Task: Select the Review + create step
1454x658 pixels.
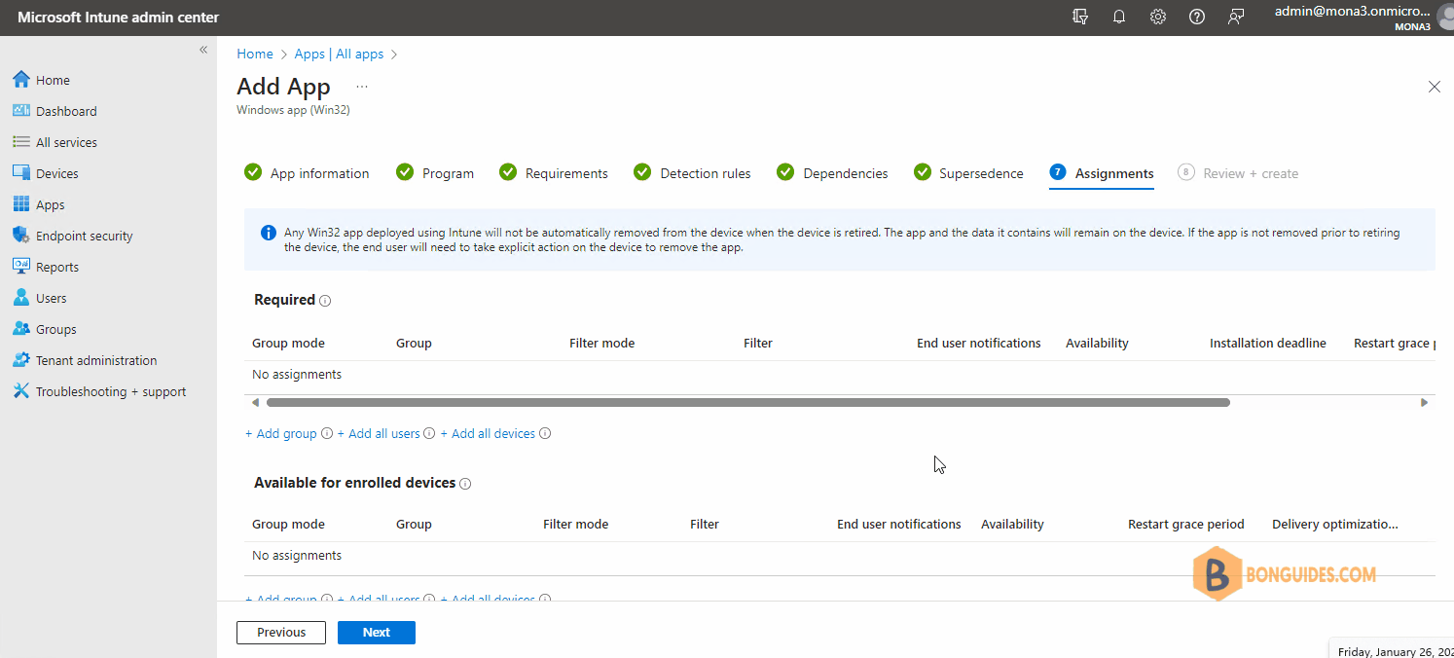Action: [x=1238, y=173]
